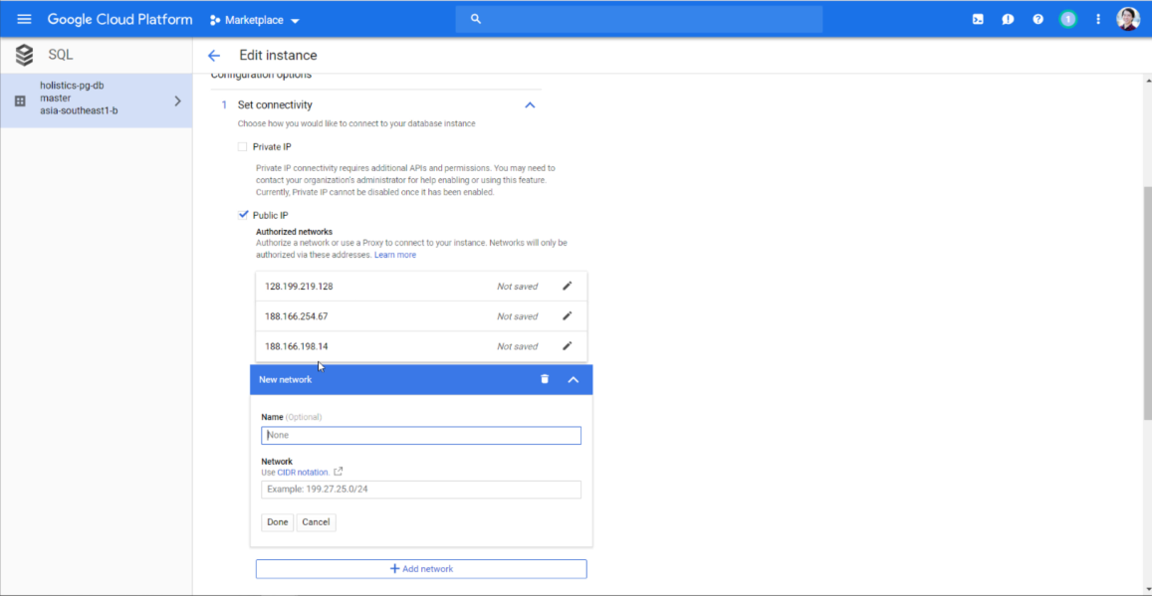
Task: Click the Marketplace project icon
Action: click(x=215, y=20)
